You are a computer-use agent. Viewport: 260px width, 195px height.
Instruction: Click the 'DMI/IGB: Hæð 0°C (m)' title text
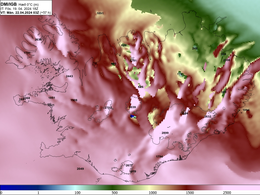(19, 4)
